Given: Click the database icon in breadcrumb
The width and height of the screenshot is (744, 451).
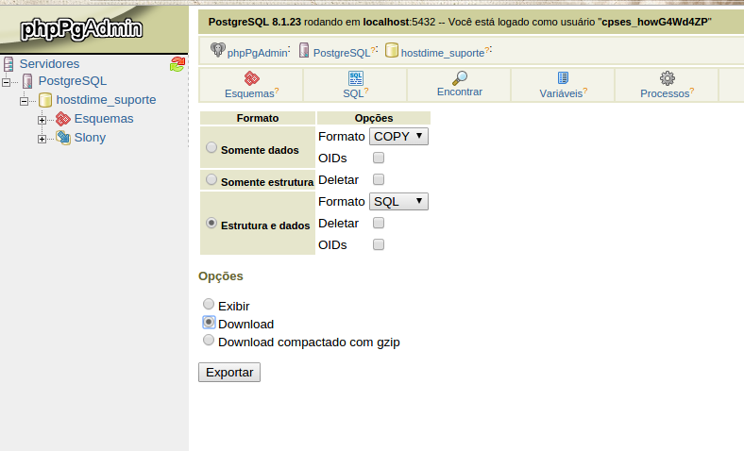Looking at the screenshot, I should coord(392,50).
